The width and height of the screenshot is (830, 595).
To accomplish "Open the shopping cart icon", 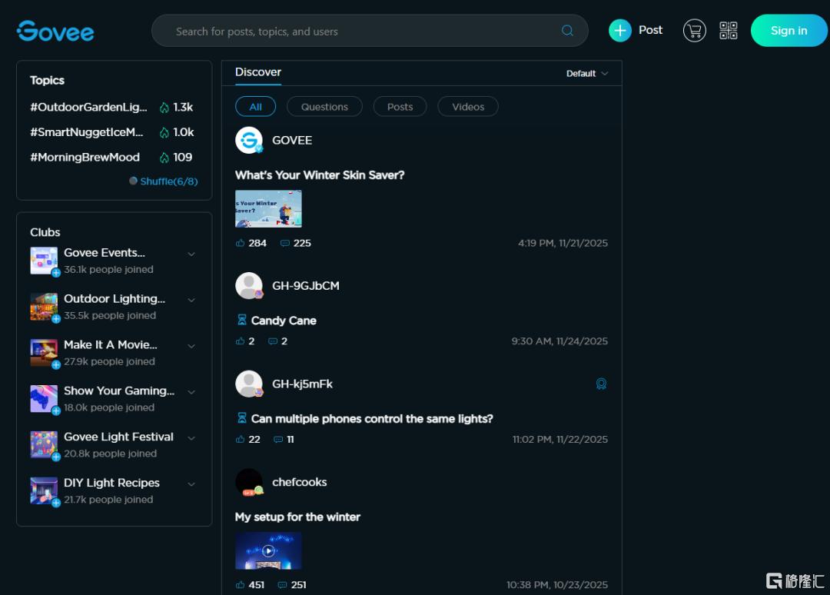I will point(694,31).
